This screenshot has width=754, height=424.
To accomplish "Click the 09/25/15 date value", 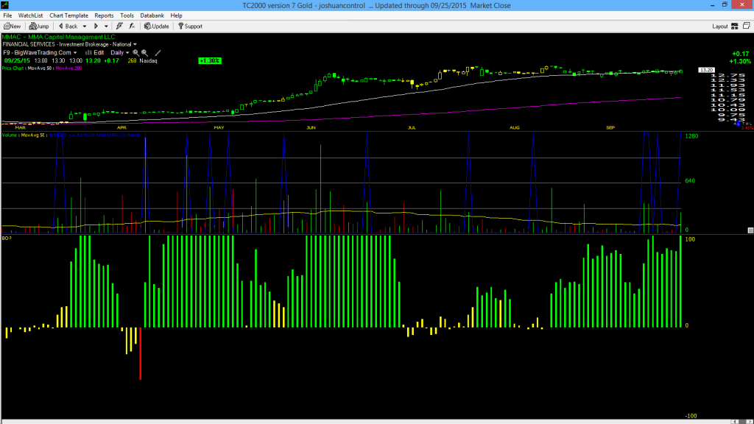I will tap(18, 61).
